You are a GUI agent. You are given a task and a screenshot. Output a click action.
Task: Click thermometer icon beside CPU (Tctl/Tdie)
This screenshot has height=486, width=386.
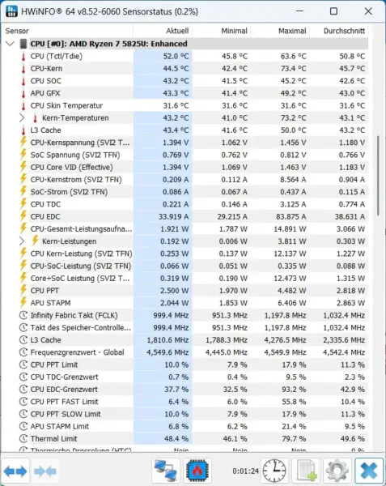point(23,57)
